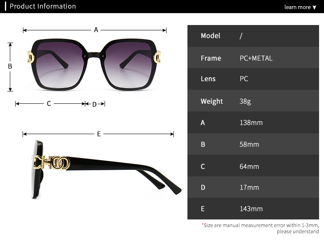Click the size measurement error note
Screen dimensions: 324x242
pos(260,228)
